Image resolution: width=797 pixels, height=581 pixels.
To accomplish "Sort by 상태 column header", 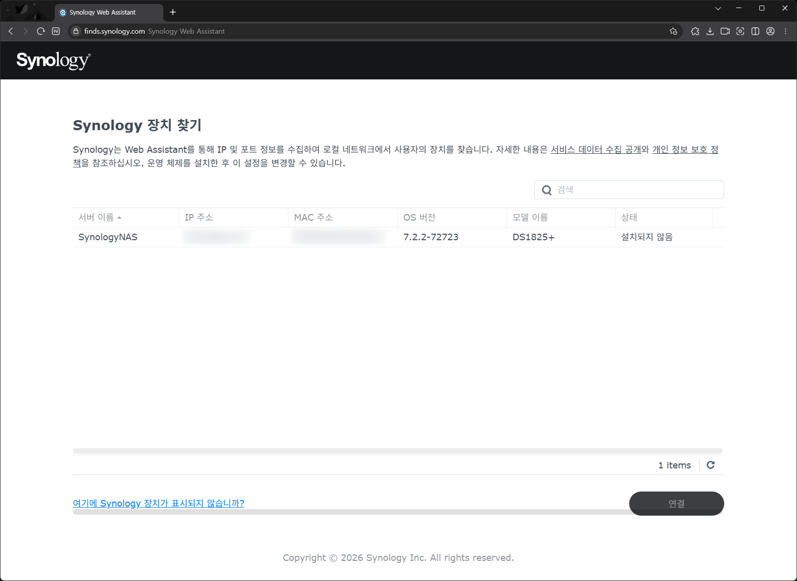I will tap(664, 218).
